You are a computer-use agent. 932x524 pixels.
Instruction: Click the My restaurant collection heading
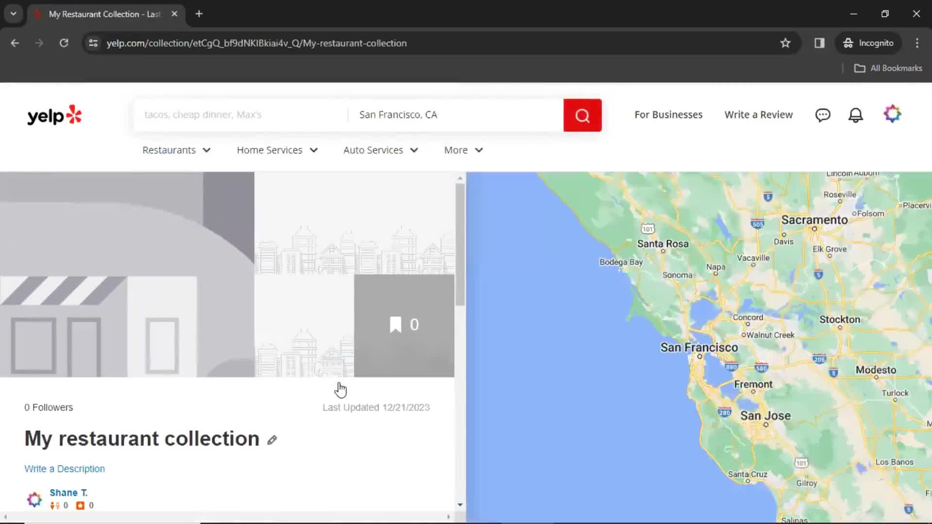(x=142, y=439)
